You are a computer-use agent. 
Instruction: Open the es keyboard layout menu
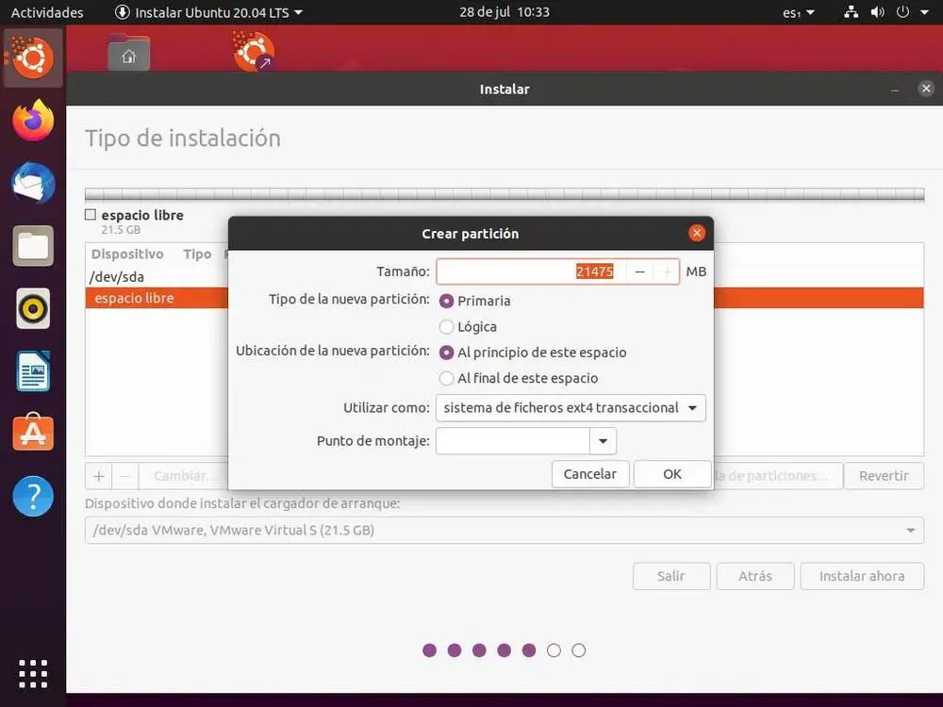pos(799,12)
